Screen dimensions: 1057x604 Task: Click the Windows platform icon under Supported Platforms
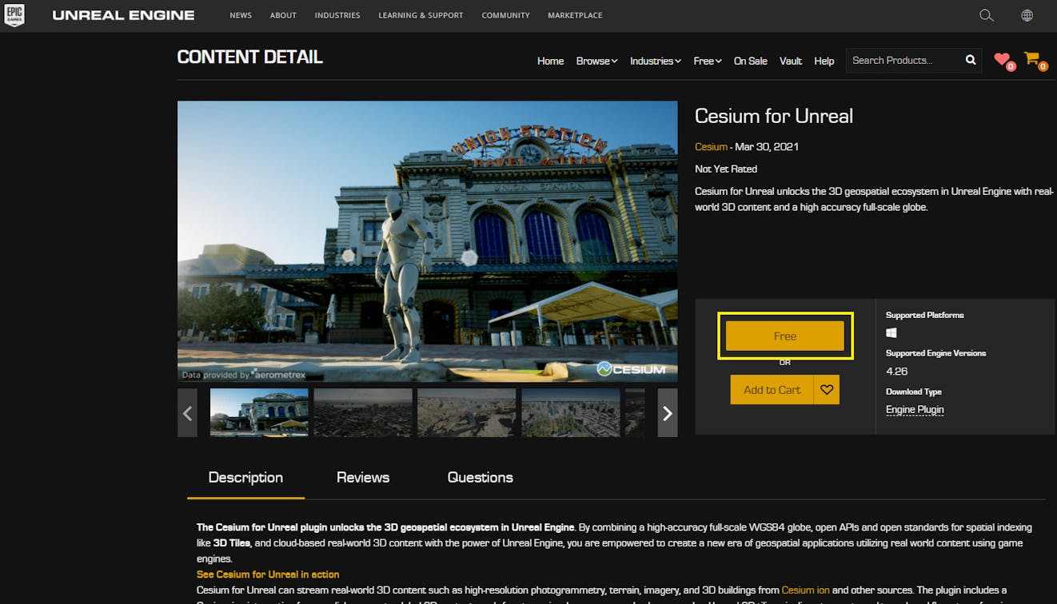point(891,332)
